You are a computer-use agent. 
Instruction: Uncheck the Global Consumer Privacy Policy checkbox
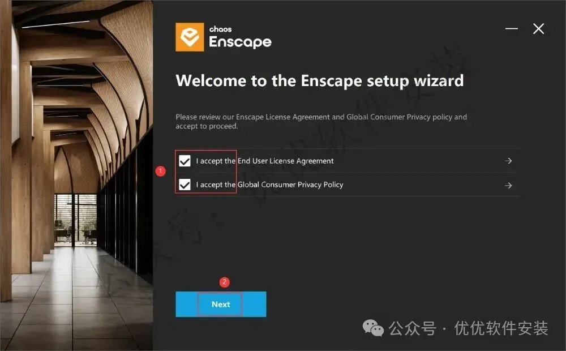coord(185,185)
